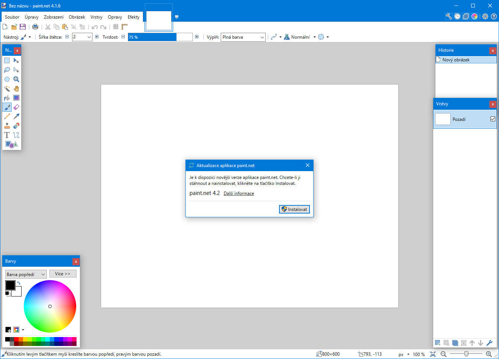Click the open image thumbnail tab
The width and height of the screenshot is (499, 359).
point(159,20)
